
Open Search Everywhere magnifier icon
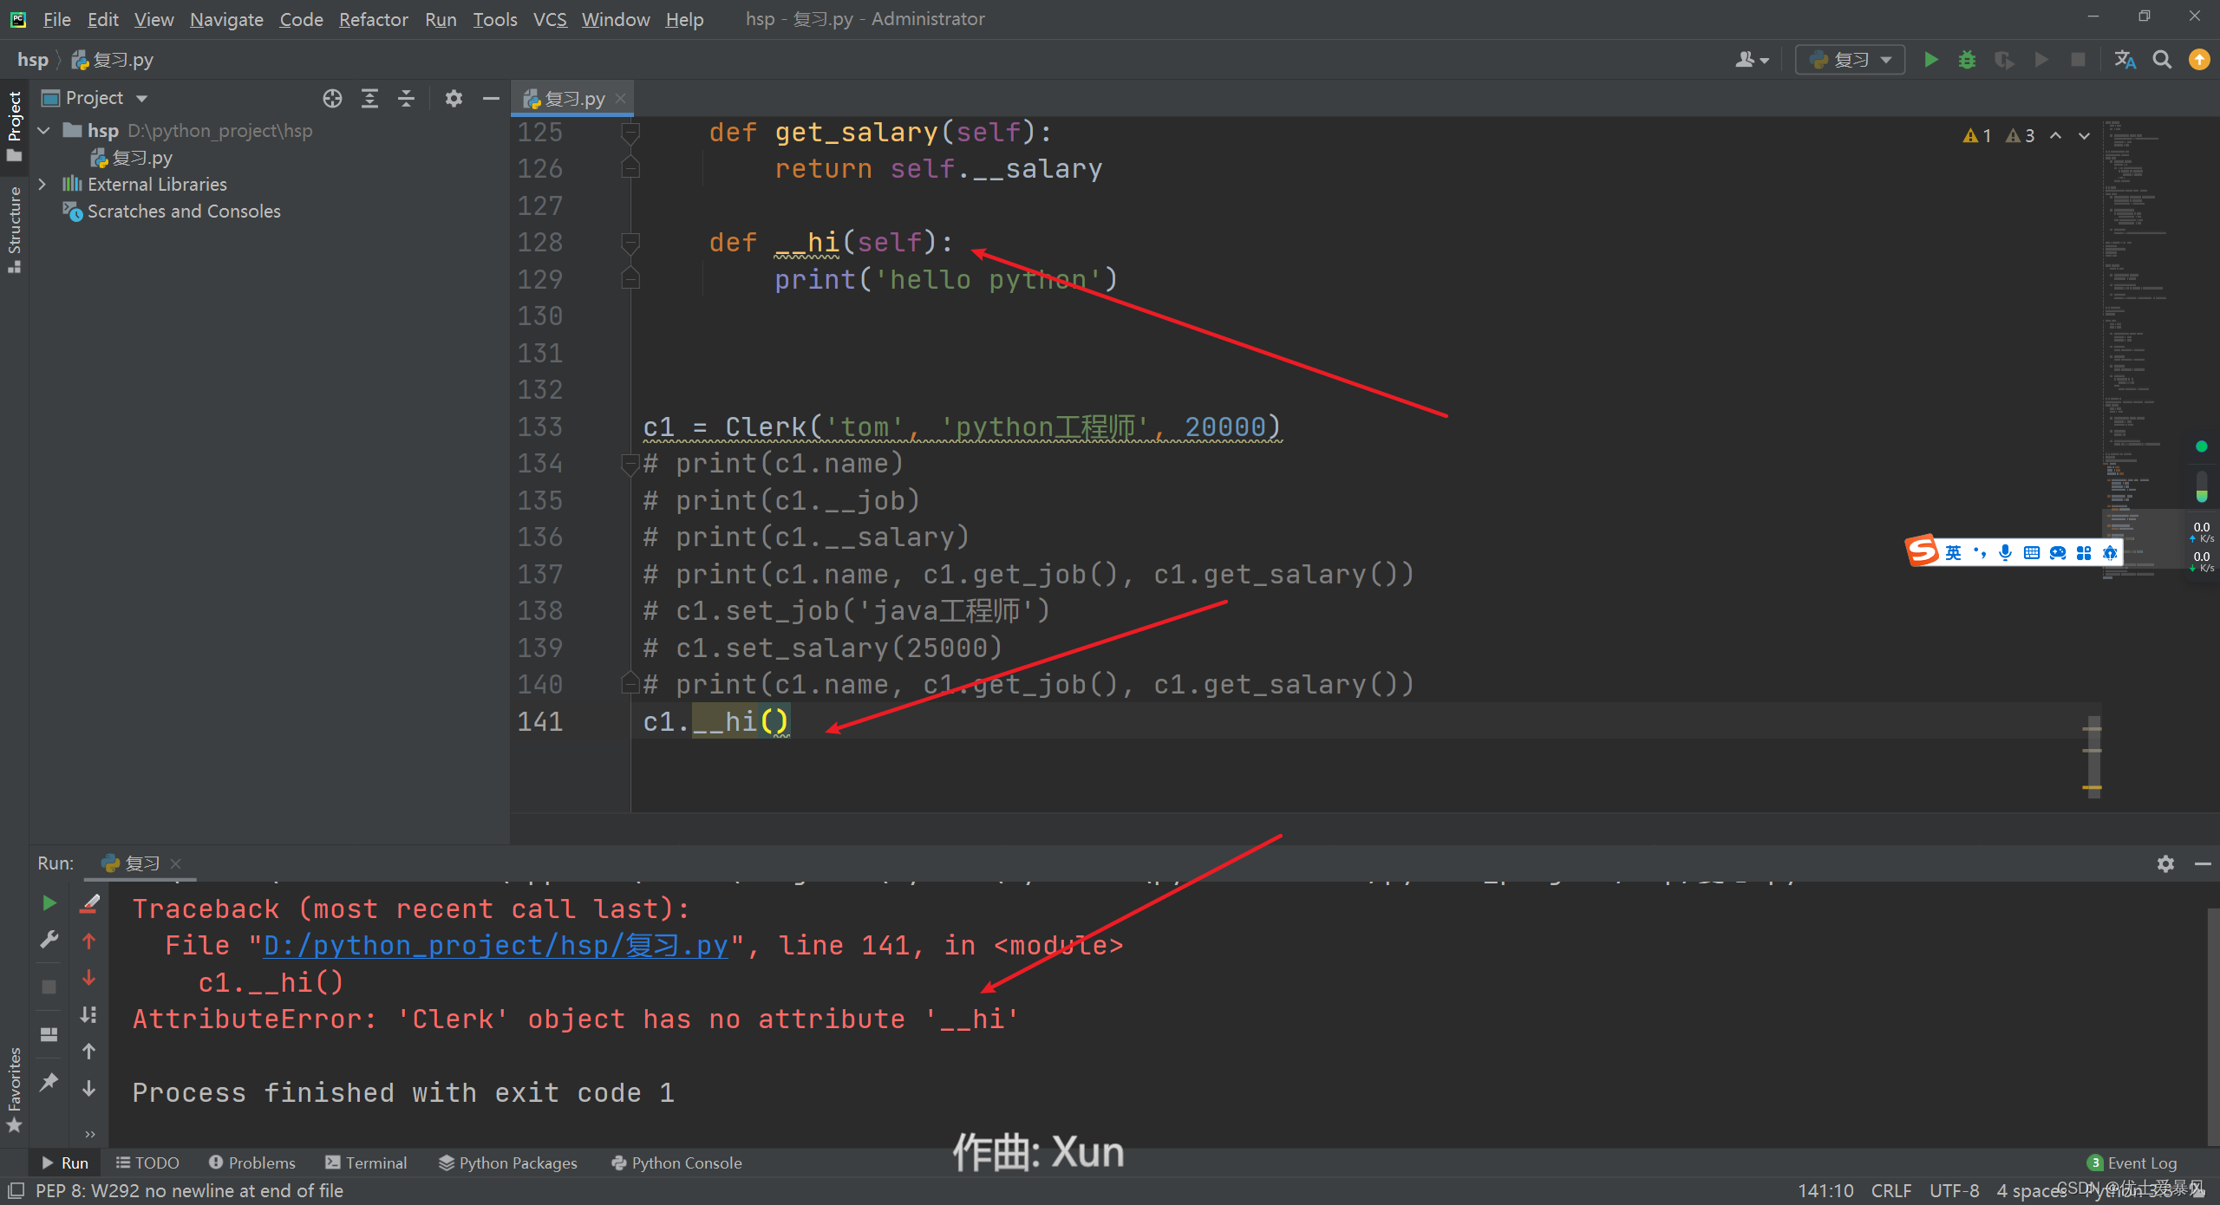2162,60
